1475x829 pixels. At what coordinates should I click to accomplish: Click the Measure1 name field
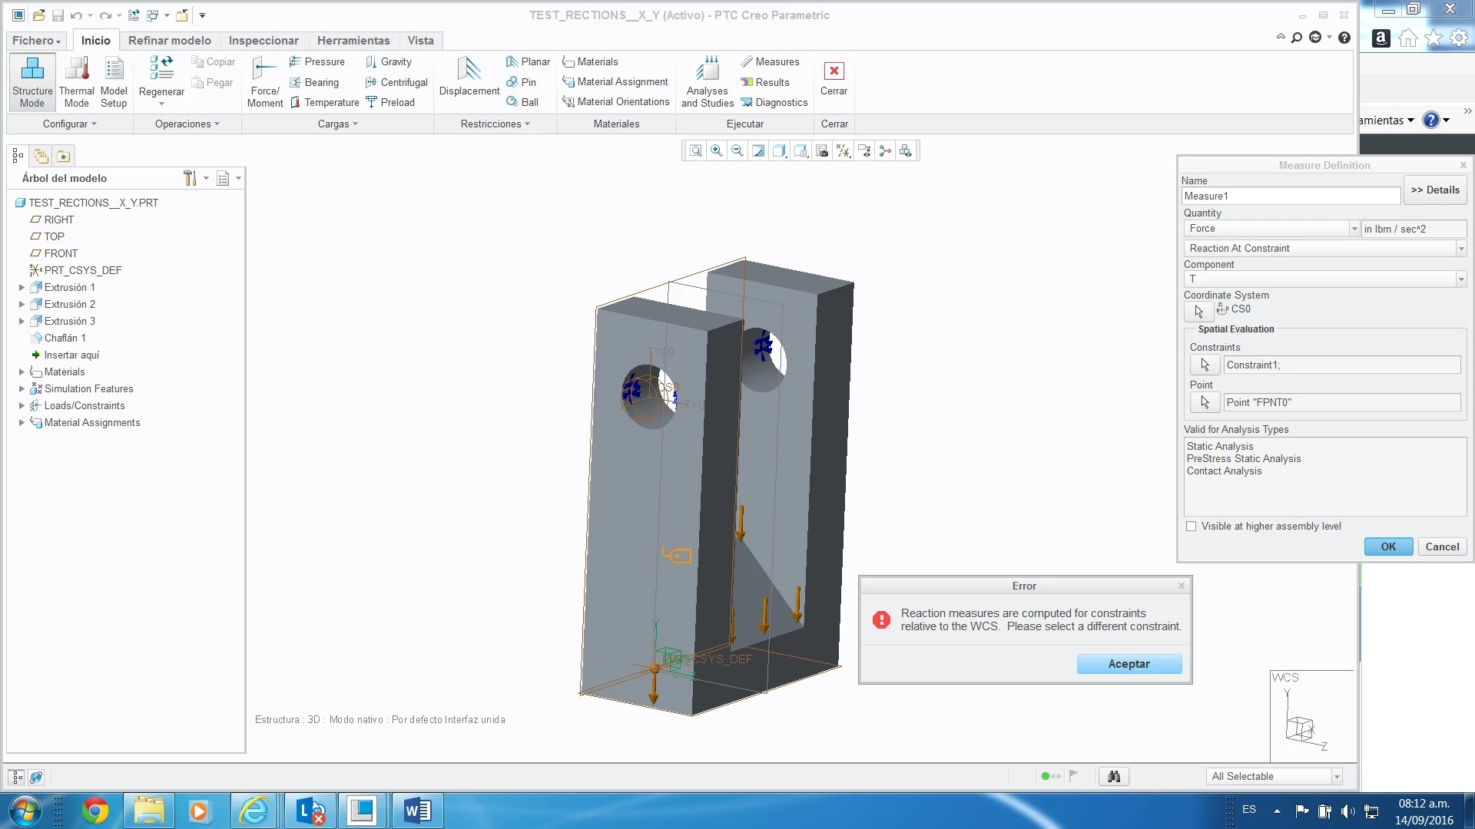(x=1291, y=197)
